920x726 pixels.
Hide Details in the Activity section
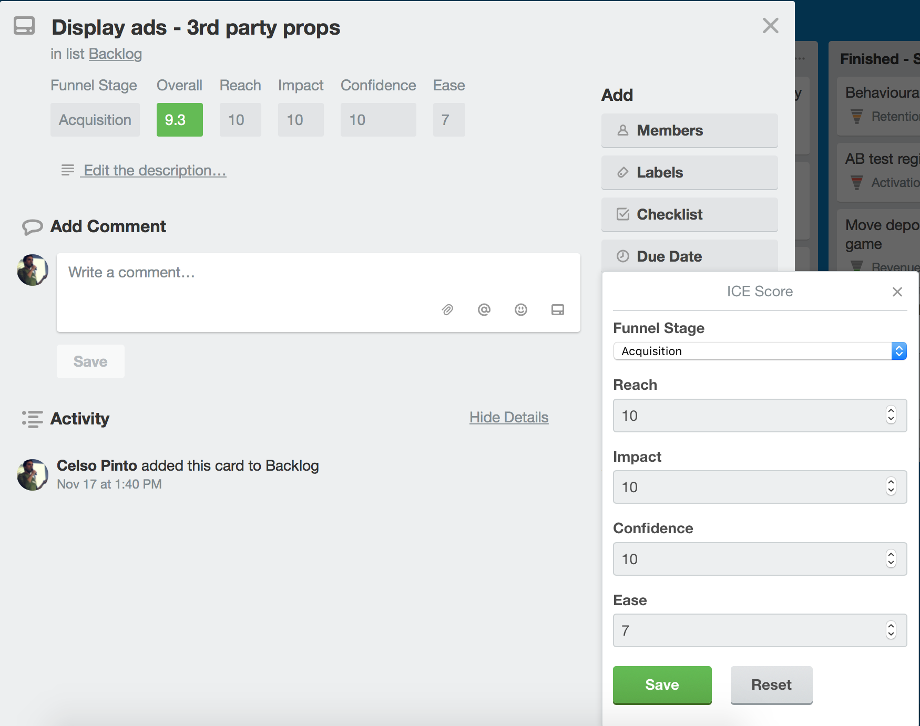pos(508,417)
